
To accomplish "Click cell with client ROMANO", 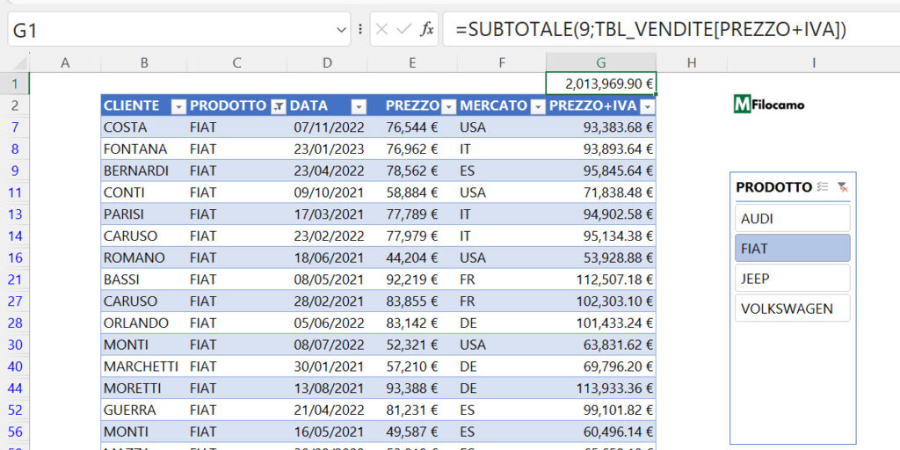I will tap(144, 258).
